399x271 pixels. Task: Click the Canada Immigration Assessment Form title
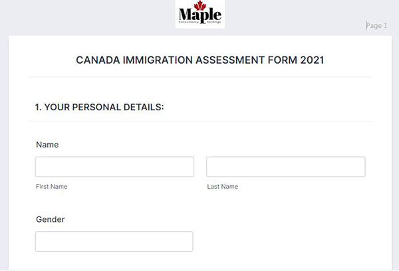[x=200, y=60]
